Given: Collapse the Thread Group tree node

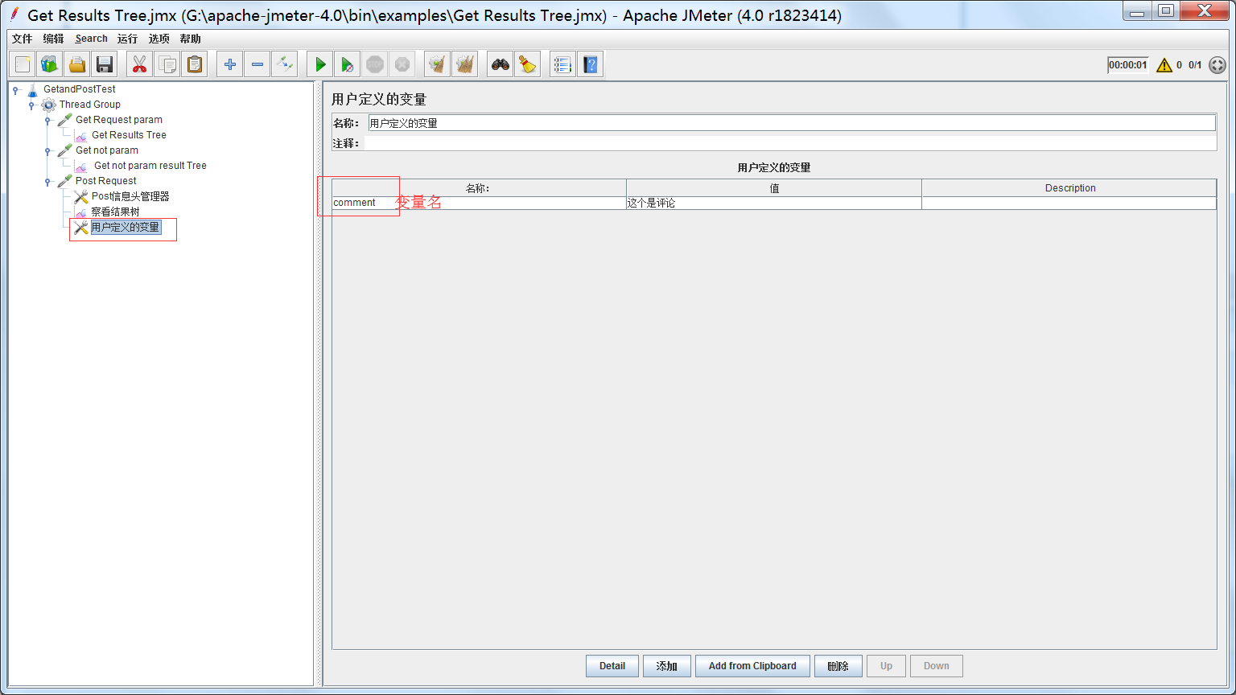Looking at the screenshot, I should pyautogui.click(x=31, y=104).
